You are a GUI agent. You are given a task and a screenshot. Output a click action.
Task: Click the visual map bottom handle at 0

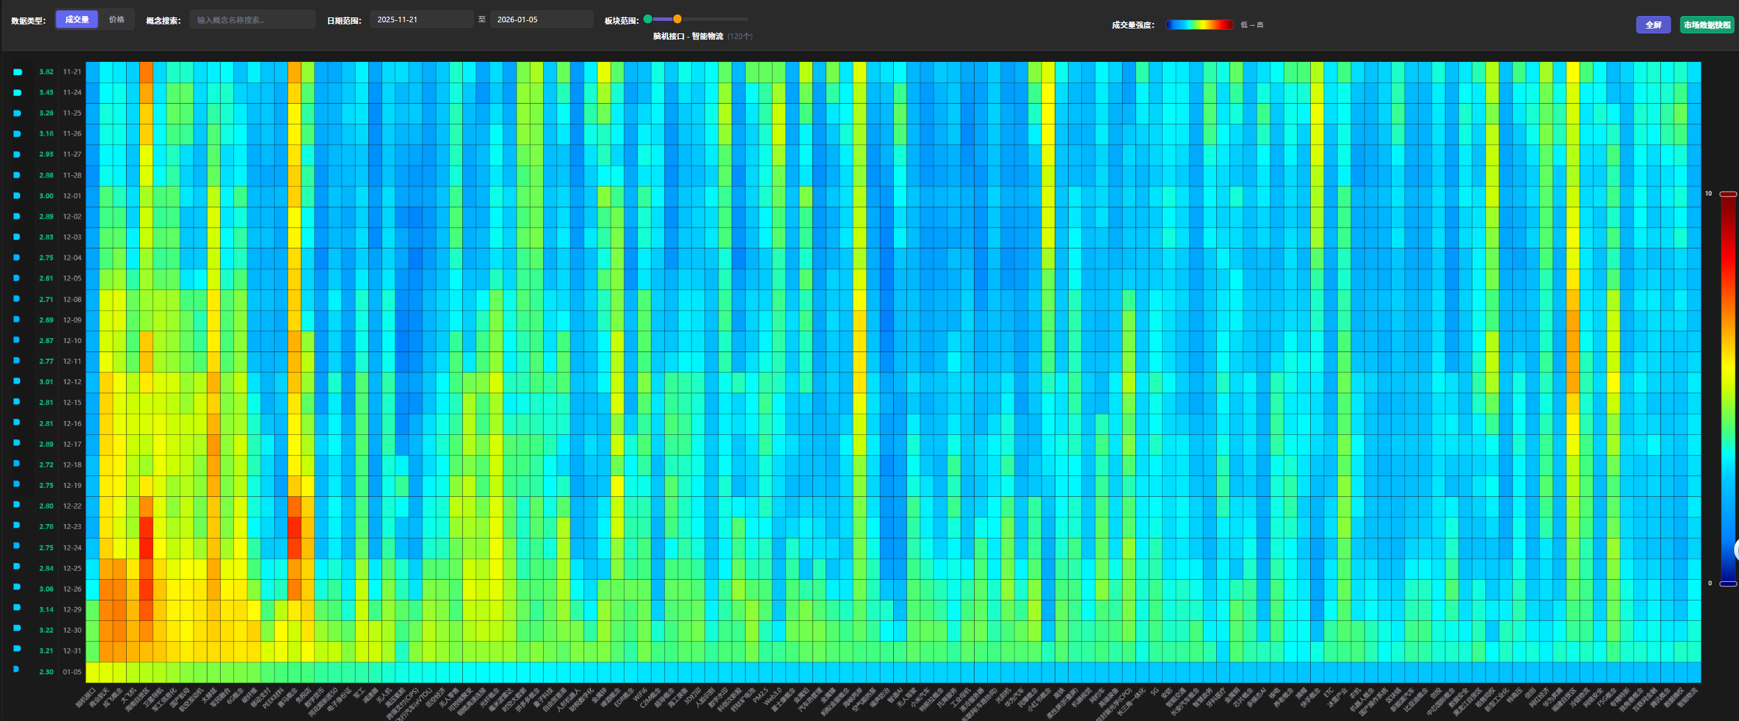(x=1728, y=583)
